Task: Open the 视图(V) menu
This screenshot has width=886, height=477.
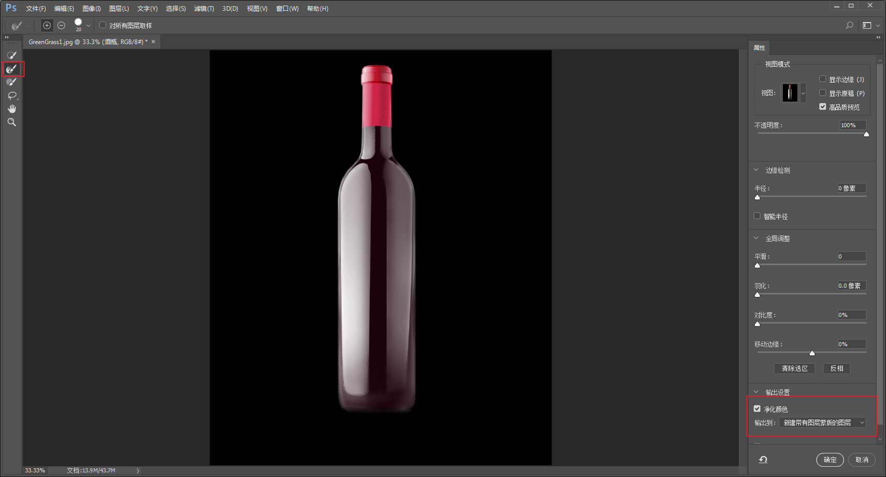Action: coord(257,9)
